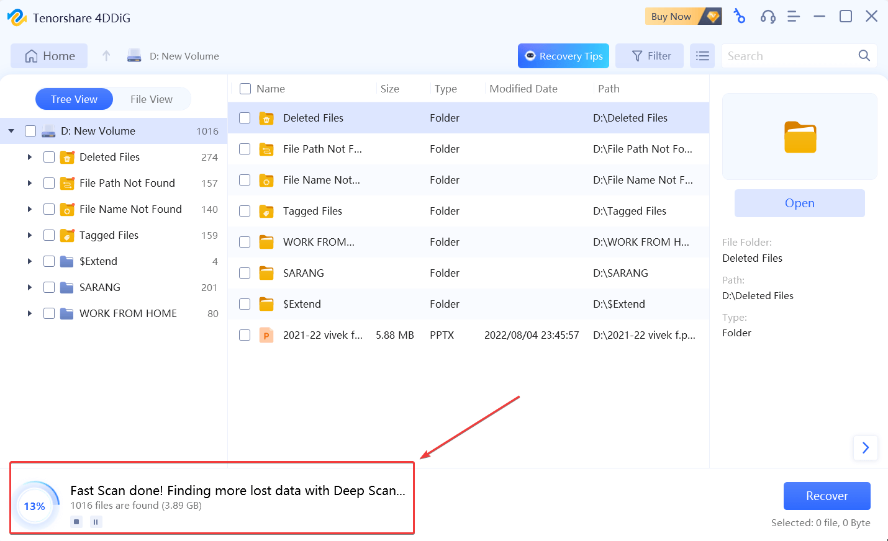
Task: Click the right chevron to collapse preview panel
Action: pos(866,447)
